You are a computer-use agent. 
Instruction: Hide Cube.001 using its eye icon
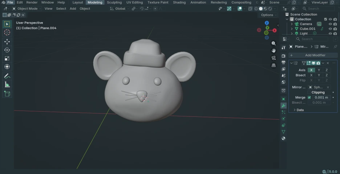330,29
